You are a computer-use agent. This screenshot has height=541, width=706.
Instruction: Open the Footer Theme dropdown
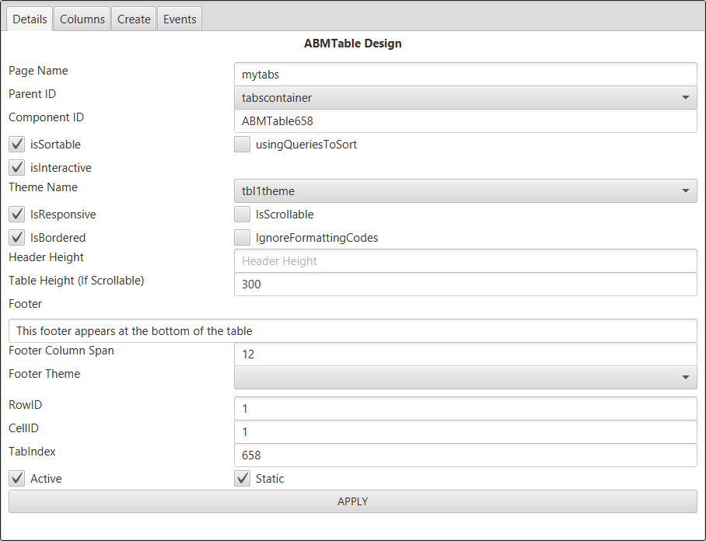pyautogui.click(x=465, y=378)
